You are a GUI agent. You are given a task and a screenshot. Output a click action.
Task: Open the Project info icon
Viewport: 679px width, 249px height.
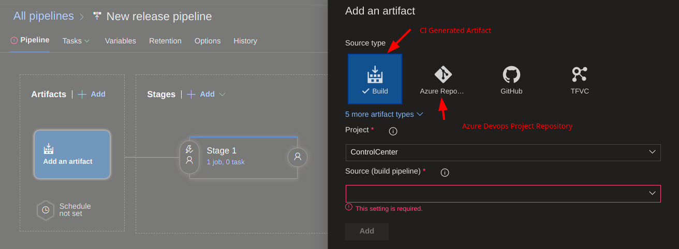pos(393,131)
